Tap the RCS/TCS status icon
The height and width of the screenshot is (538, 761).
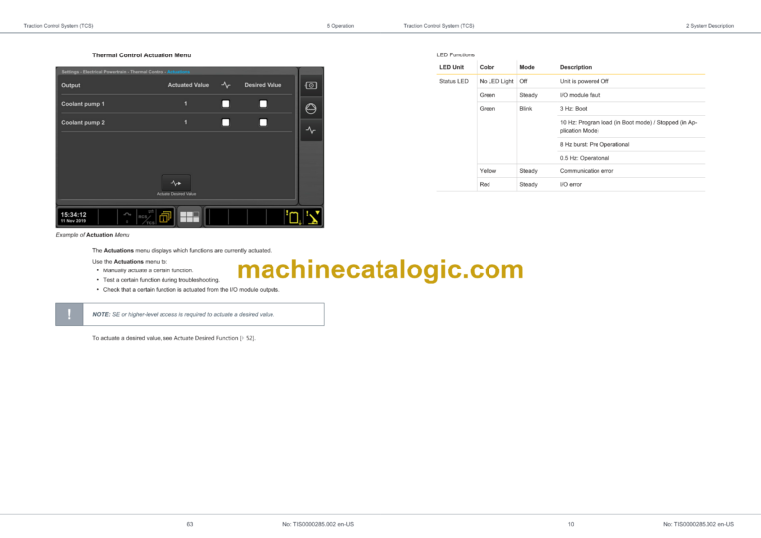[x=146, y=217]
